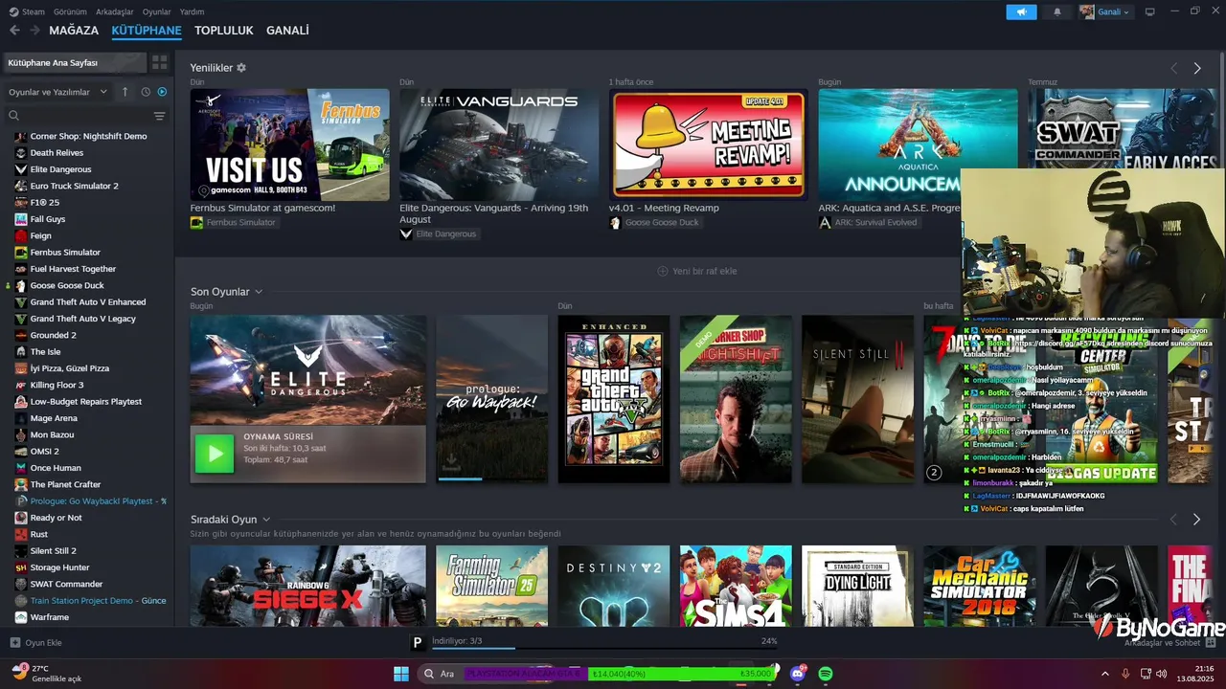Open Arkadaşlar ve Sohbet friends icon
This screenshot has width=1226, height=689.
coord(1211,642)
